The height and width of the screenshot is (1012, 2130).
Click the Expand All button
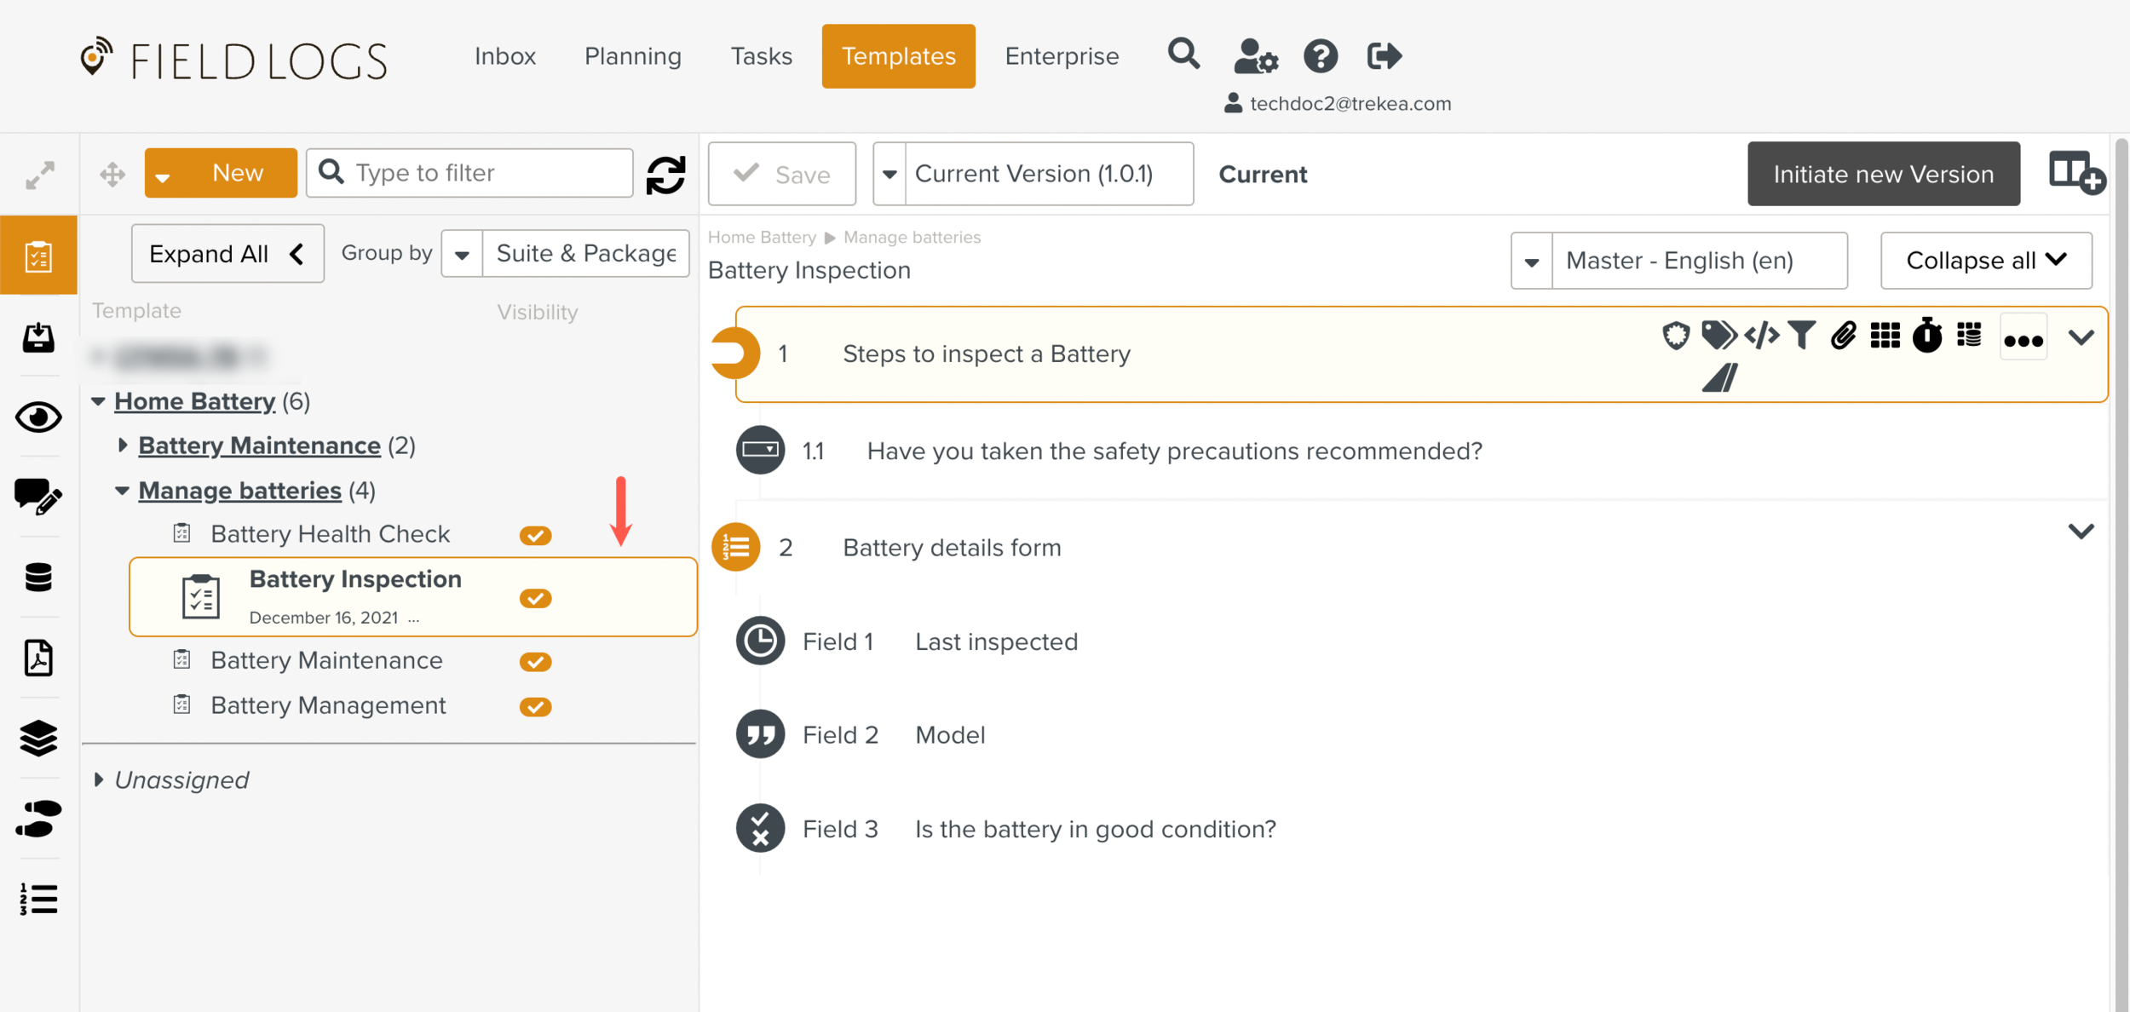point(227,254)
